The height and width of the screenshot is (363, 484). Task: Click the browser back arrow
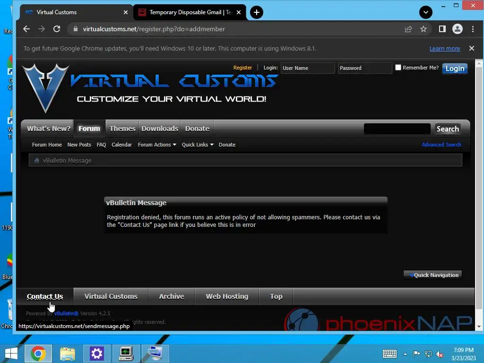(26, 29)
